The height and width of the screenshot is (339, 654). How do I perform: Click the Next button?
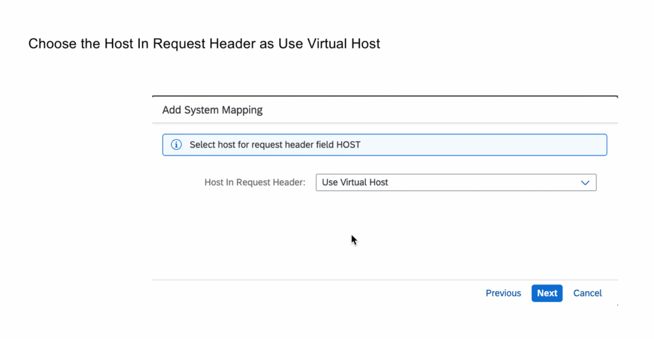click(x=547, y=293)
